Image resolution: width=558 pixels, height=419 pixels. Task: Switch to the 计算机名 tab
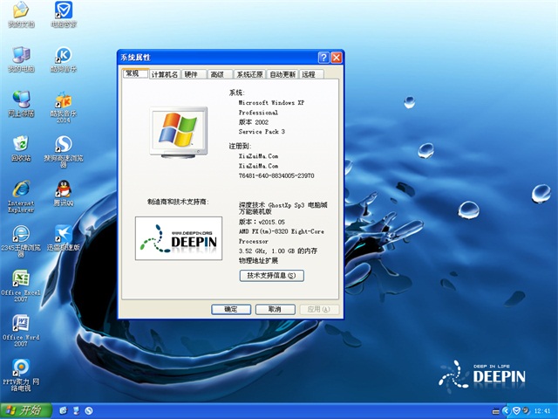tap(164, 75)
